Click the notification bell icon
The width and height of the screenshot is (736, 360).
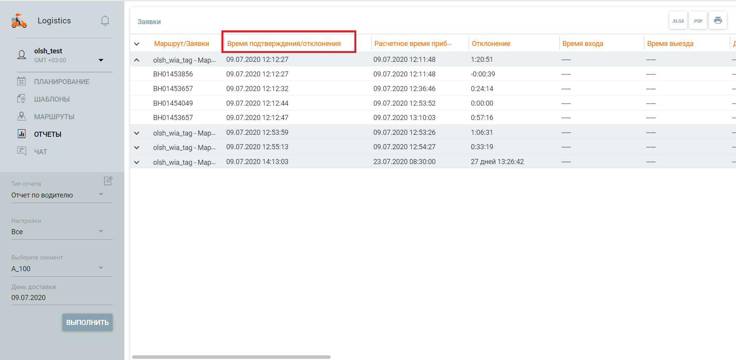(105, 21)
